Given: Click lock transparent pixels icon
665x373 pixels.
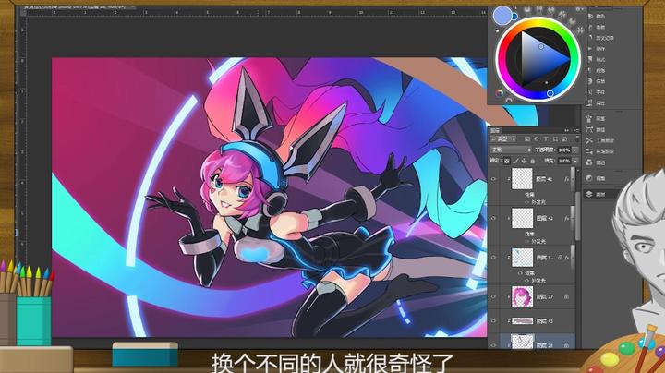Looking at the screenshot, I should pos(507,161).
